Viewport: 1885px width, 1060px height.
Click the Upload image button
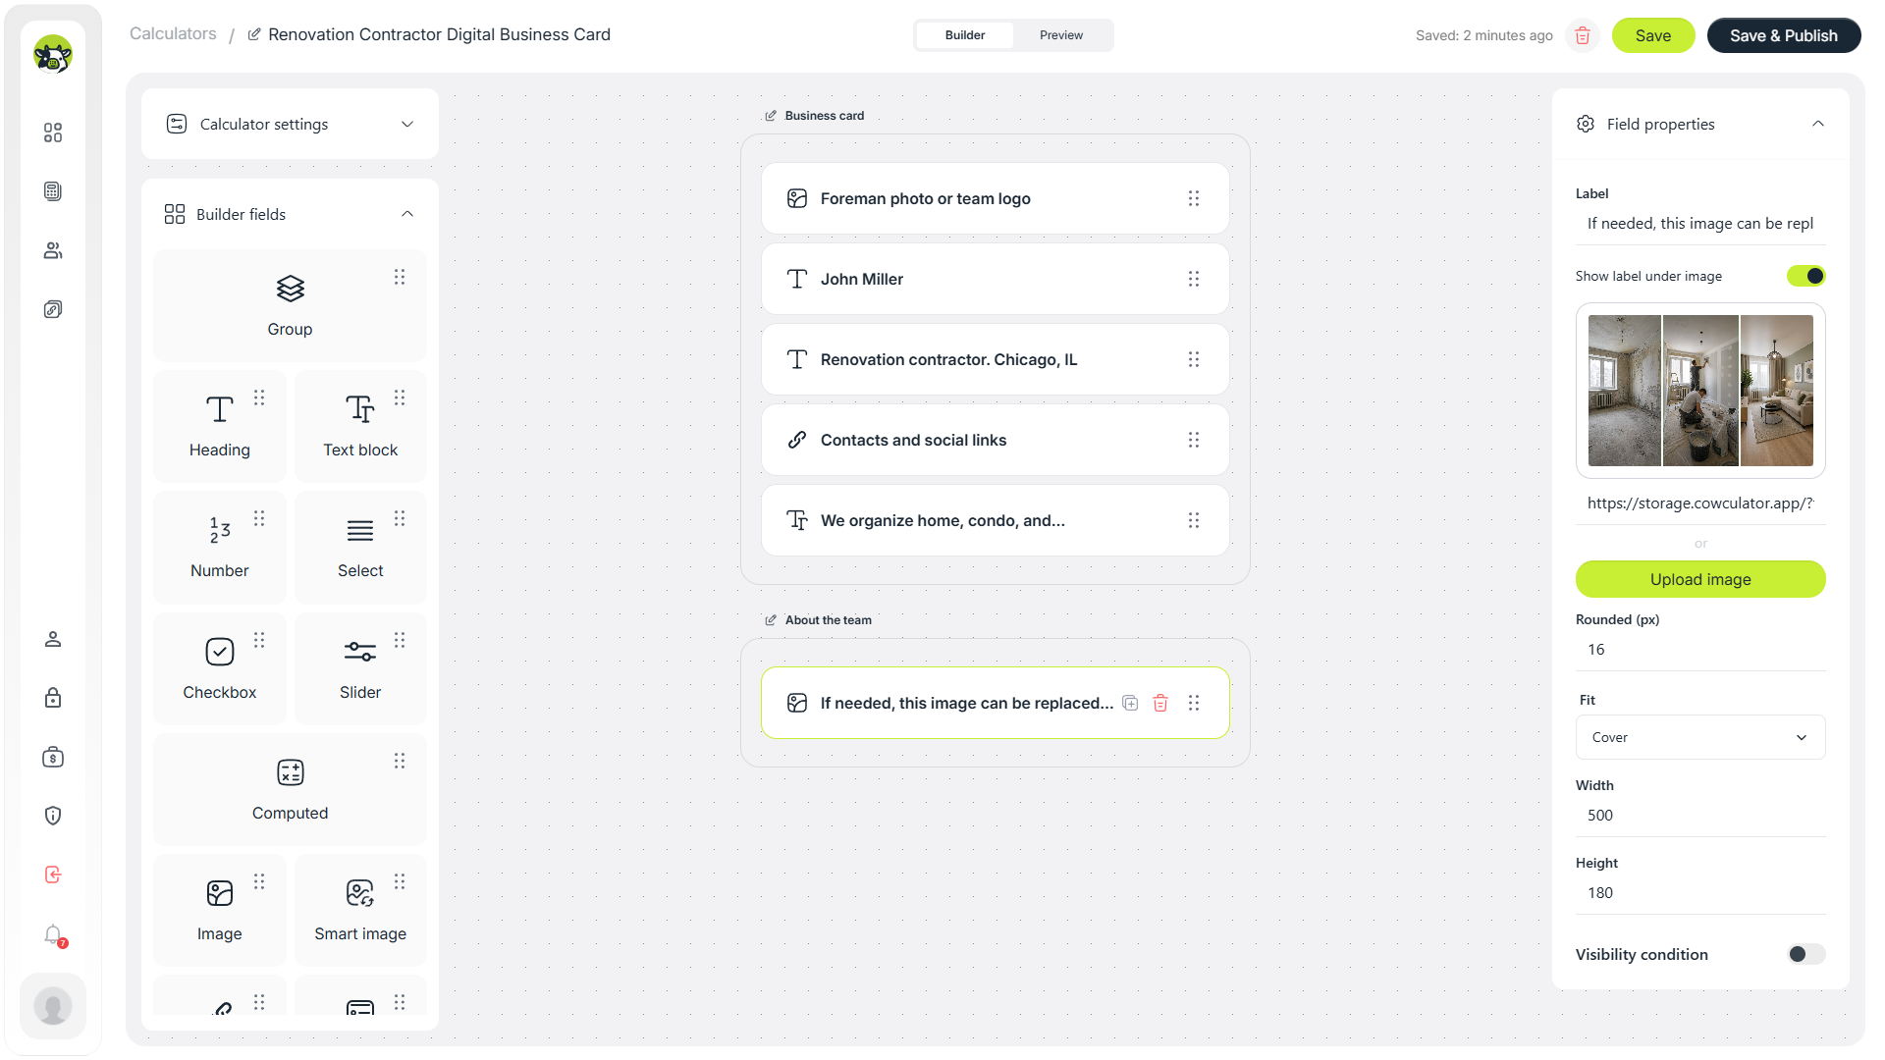pos(1700,579)
